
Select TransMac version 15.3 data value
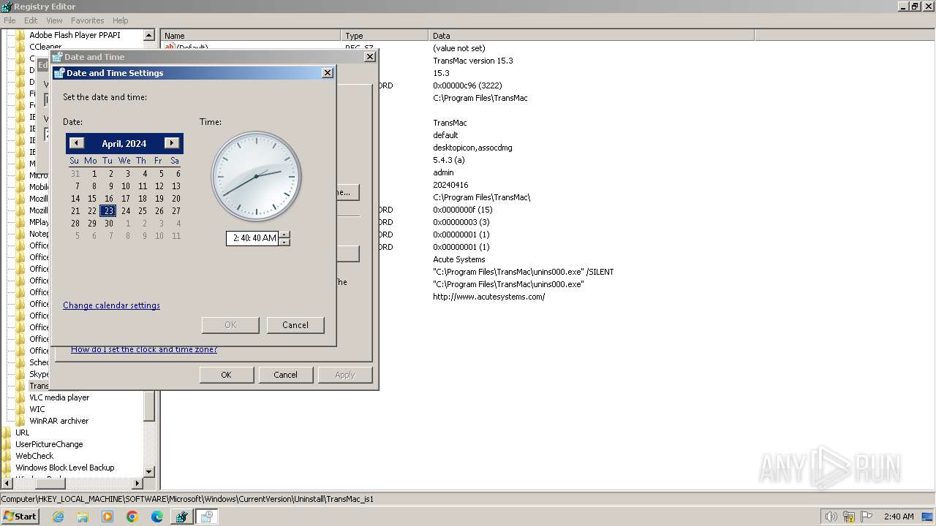(472, 61)
